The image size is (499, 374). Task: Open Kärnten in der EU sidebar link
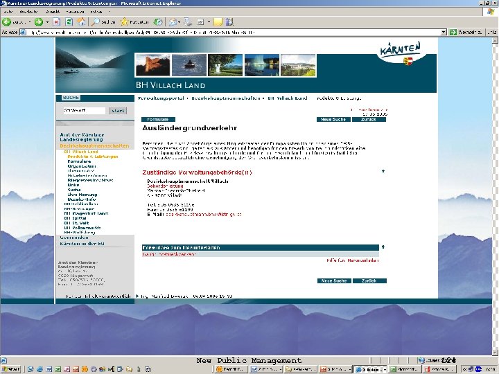coord(82,244)
